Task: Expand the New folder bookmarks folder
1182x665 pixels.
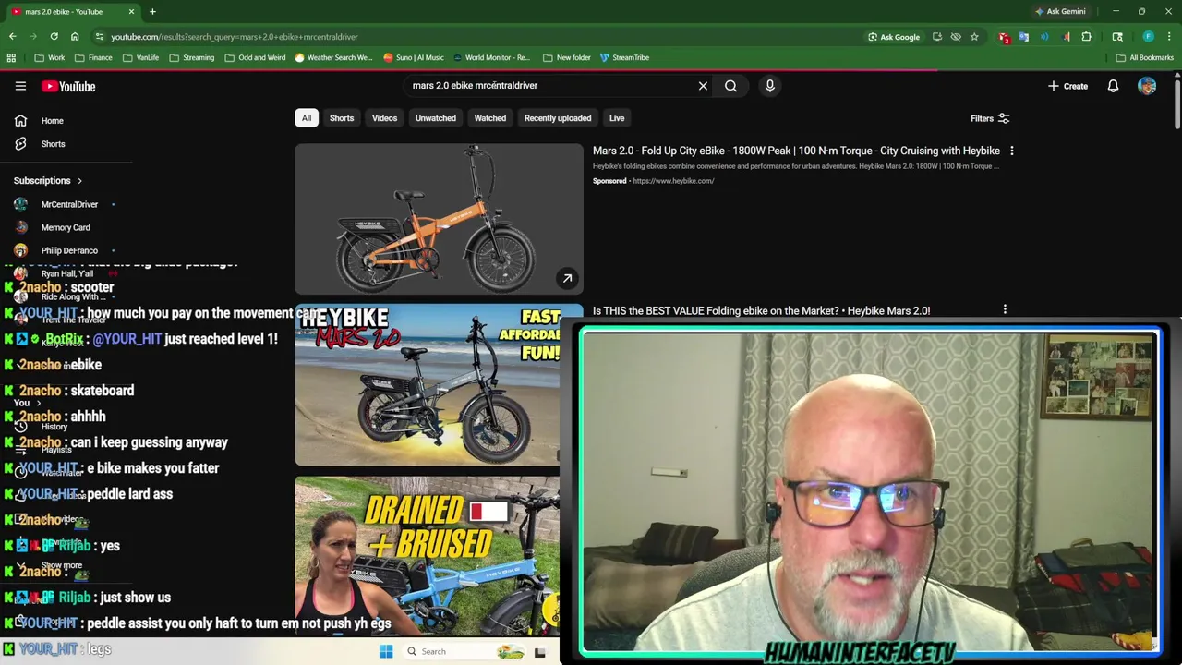Action: (x=566, y=57)
